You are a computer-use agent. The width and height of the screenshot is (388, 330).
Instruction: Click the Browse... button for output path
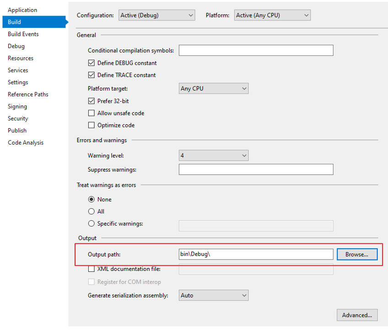pos(357,254)
